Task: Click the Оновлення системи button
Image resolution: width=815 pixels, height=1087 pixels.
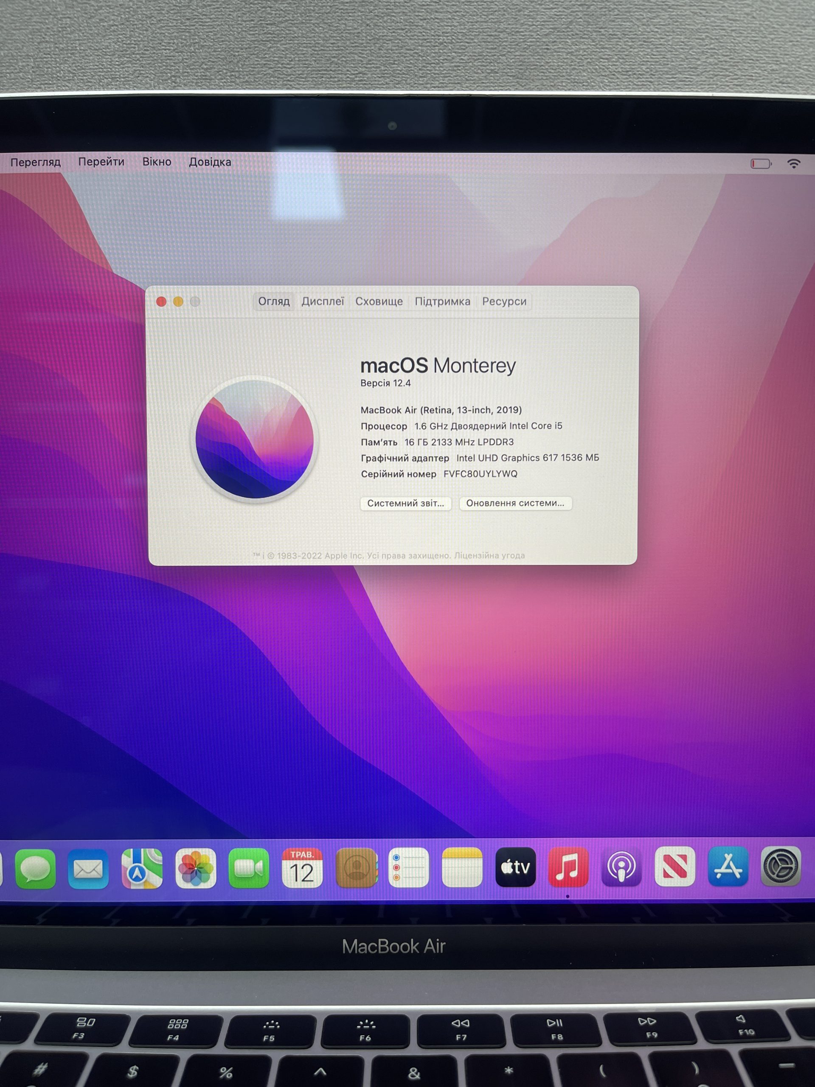Action: [x=515, y=503]
